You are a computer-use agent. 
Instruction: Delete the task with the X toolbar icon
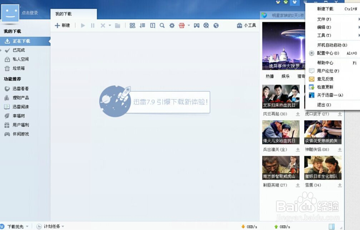tap(103, 26)
